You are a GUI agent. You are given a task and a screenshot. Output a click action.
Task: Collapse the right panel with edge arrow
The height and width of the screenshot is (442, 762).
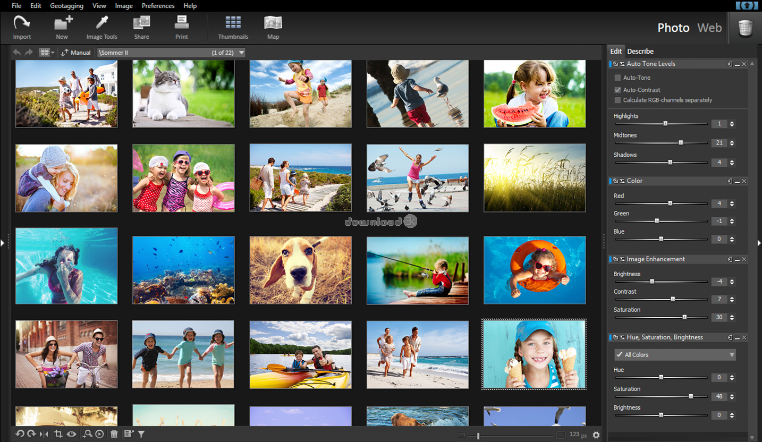click(759, 243)
